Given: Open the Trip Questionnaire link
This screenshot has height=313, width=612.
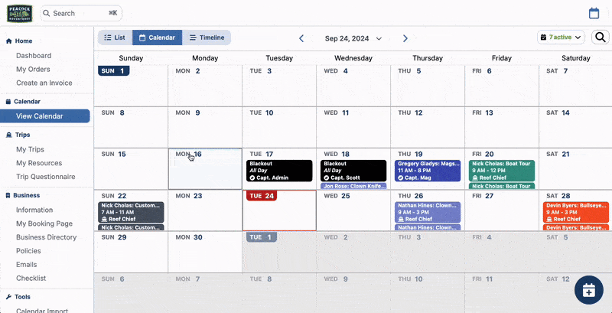Looking at the screenshot, I should click(45, 177).
